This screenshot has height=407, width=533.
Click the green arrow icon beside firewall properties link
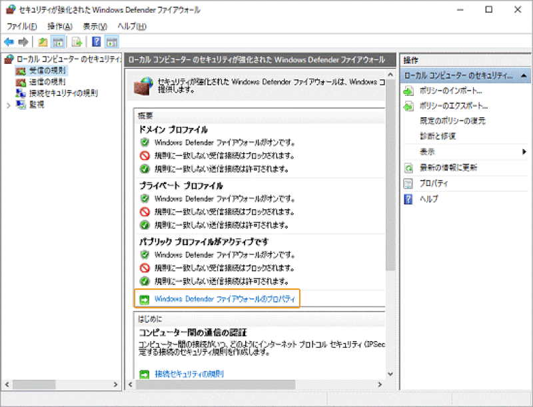click(145, 299)
